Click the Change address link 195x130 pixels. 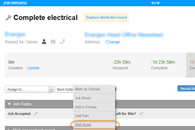tap(113, 42)
